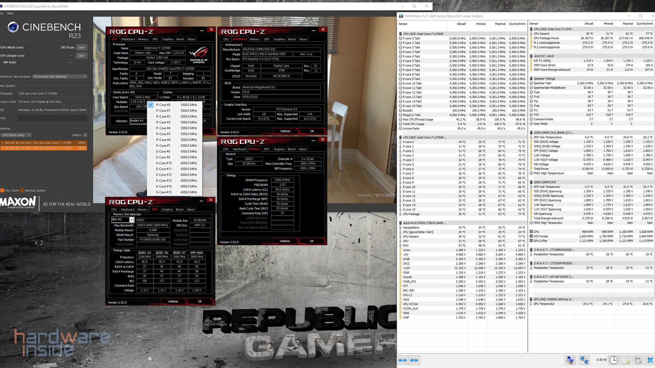Select E-Core #14 entry in clocks popup
The height and width of the screenshot is (368, 655).
175,186
